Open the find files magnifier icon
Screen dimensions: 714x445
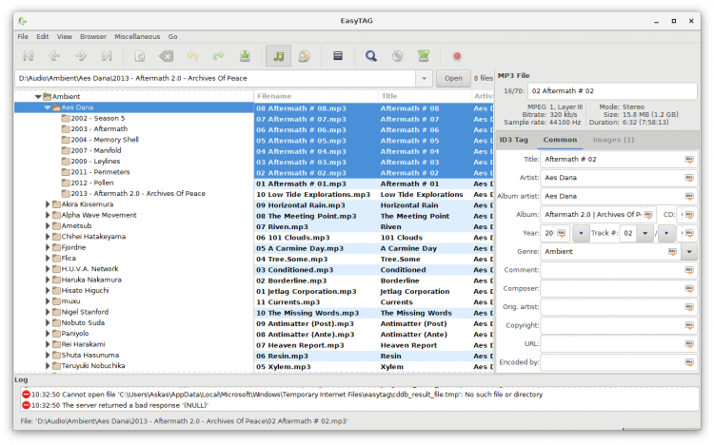(x=371, y=56)
